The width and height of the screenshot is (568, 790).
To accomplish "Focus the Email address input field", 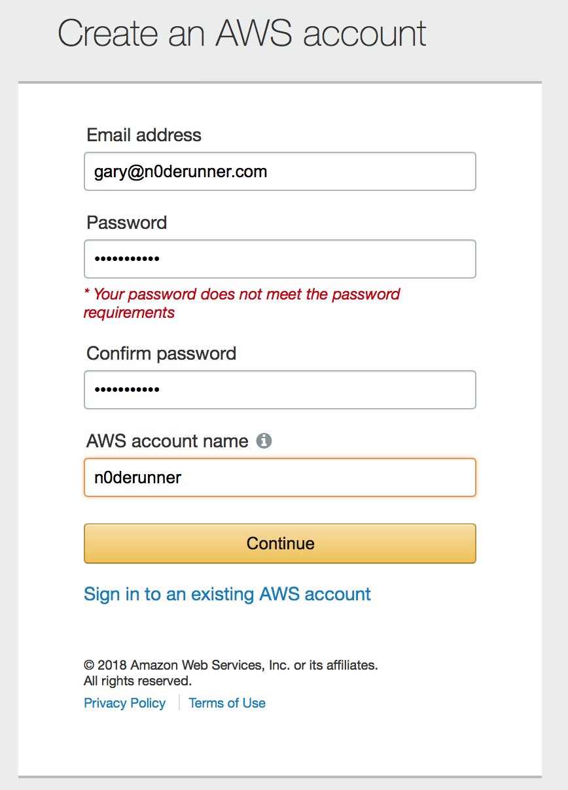I will (x=280, y=171).
